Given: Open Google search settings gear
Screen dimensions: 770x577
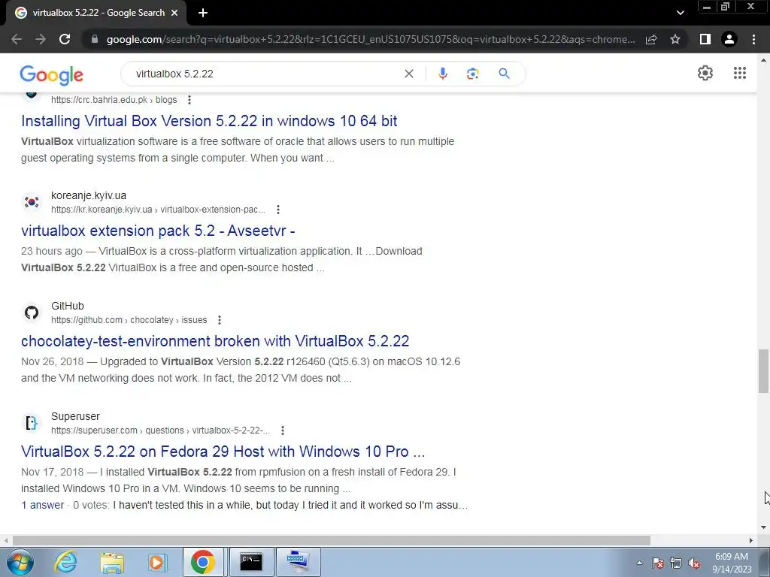Looking at the screenshot, I should point(705,73).
